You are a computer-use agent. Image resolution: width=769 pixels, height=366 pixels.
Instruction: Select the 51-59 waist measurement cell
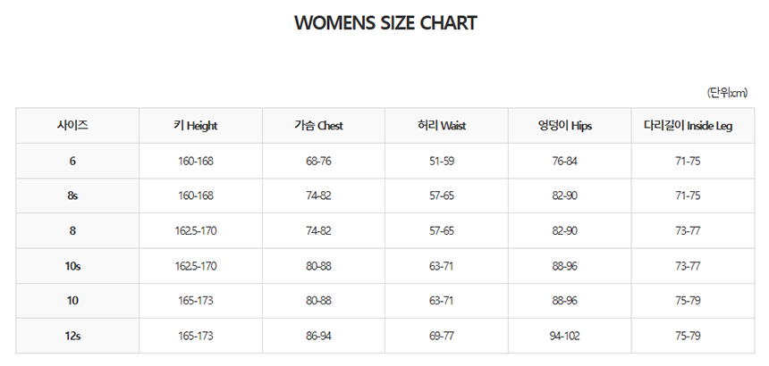point(442,161)
